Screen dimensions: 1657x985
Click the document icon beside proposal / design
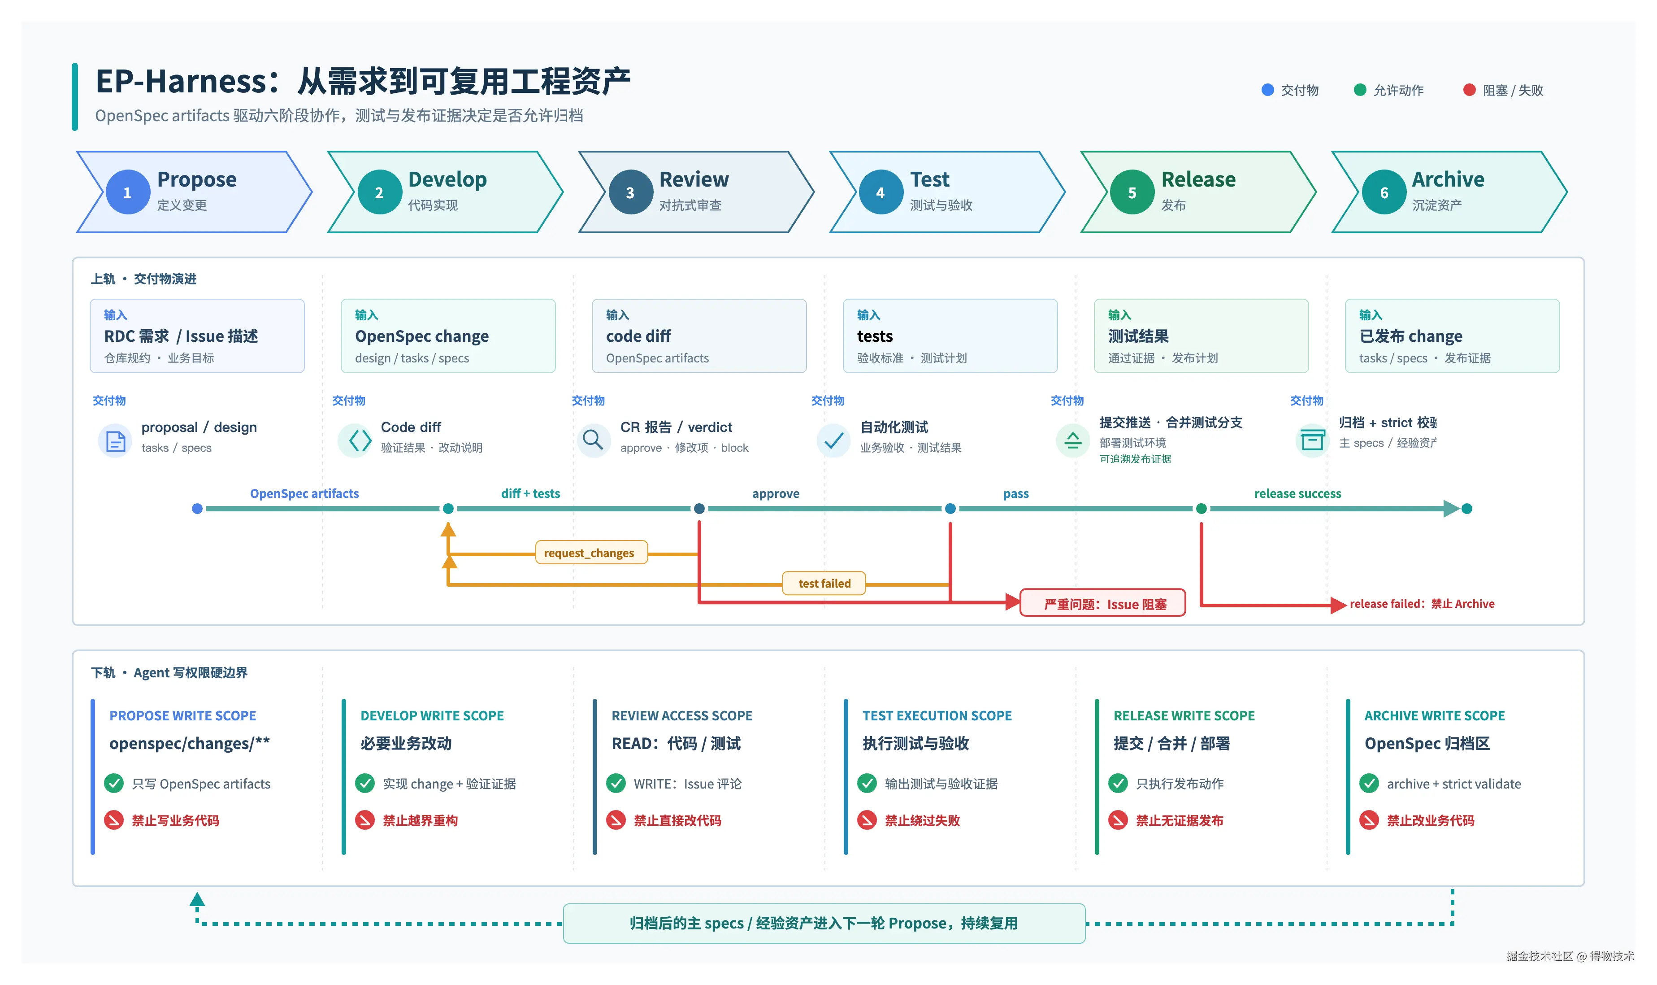[115, 441]
